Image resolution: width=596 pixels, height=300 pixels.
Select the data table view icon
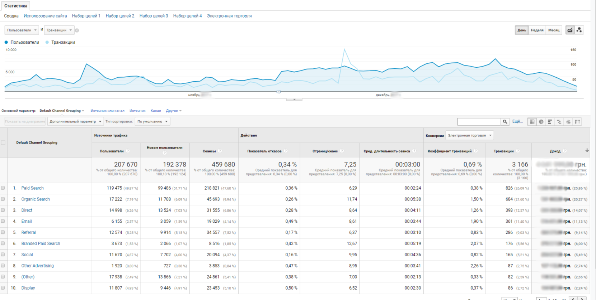(532, 122)
